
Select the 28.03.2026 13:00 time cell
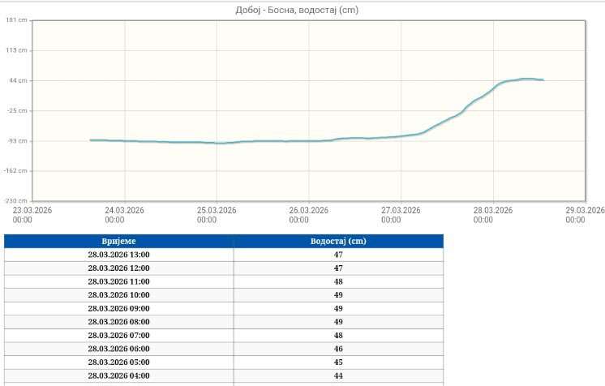tap(118, 255)
